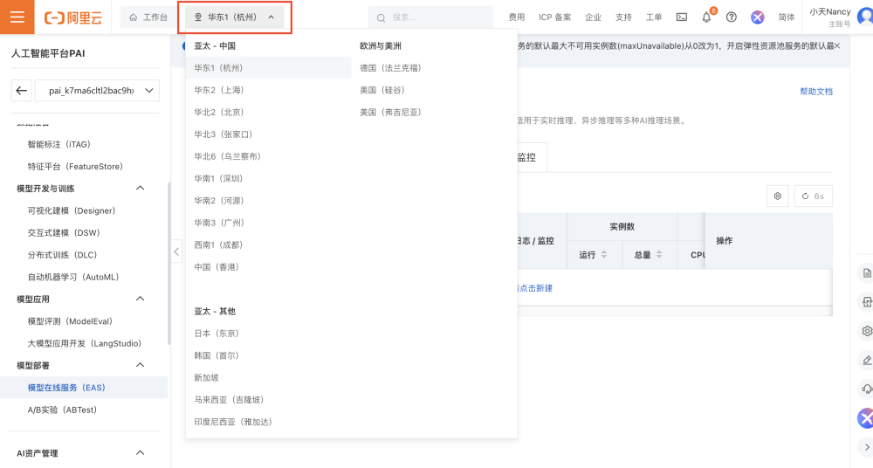Collapse the left sidebar with the handle arrow
This screenshot has height=468, width=873.
[176, 251]
